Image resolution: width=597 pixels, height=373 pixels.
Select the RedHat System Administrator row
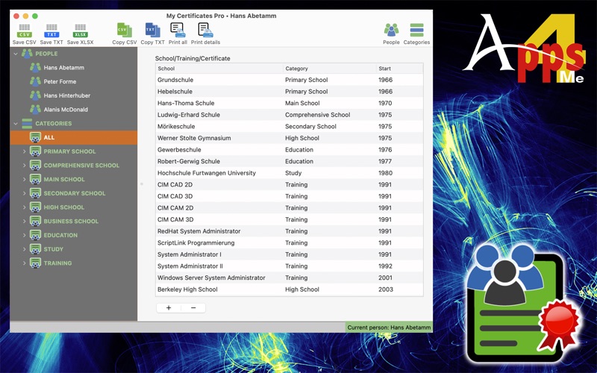[x=290, y=231]
